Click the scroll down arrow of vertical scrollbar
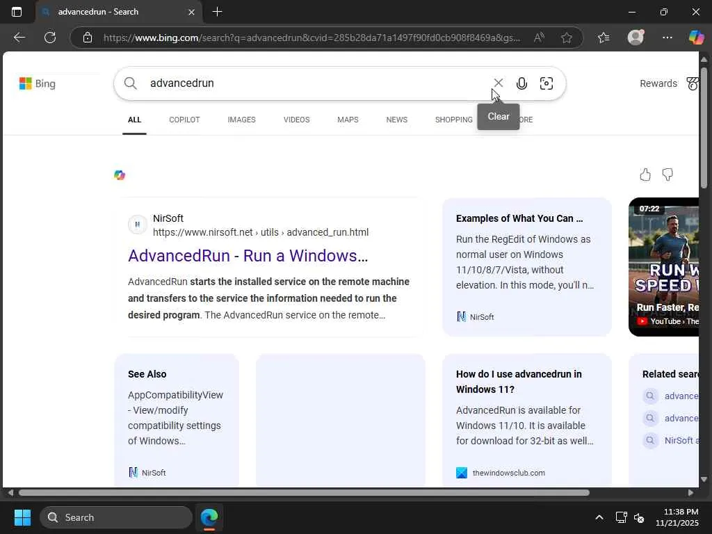This screenshot has height=534, width=712. pyautogui.click(x=704, y=480)
